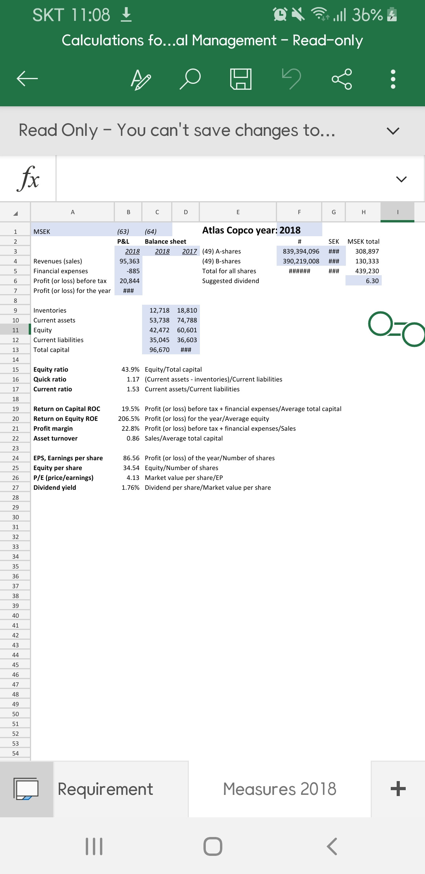The width and height of the screenshot is (425, 874).
Task: Select the Inventories label cell
Action: tap(72, 310)
